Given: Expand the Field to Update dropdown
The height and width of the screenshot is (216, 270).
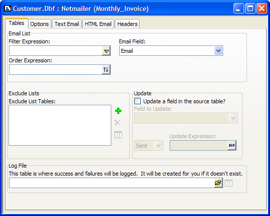Looking at the screenshot, I should point(234,118).
